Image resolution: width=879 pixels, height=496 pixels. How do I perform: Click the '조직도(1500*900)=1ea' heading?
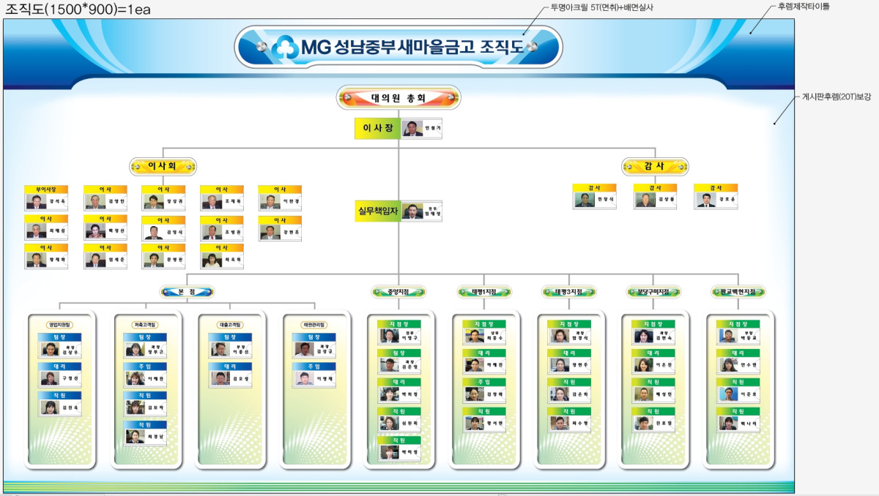[x=78, y=9]
